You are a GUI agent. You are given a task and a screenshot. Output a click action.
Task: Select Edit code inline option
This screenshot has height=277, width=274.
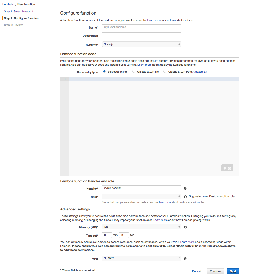104,71
